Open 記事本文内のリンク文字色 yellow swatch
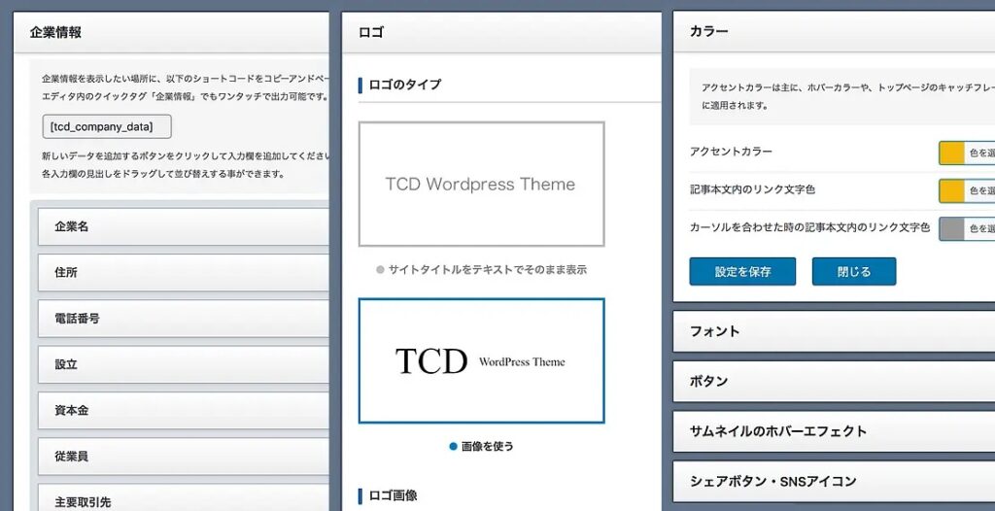 tap(951, 190)
